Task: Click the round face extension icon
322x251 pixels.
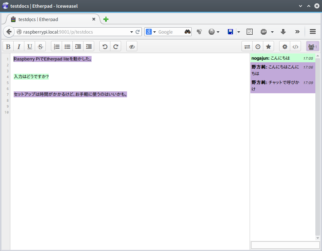Action: click(x=212, y=32)
